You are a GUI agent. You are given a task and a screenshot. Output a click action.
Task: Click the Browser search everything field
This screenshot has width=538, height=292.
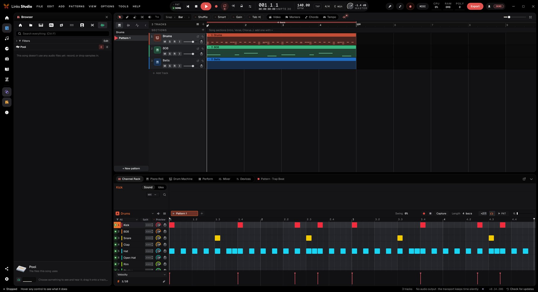click(62, 34)
